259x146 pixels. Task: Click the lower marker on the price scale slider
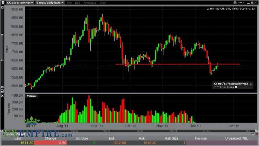(x=2, y=60)
